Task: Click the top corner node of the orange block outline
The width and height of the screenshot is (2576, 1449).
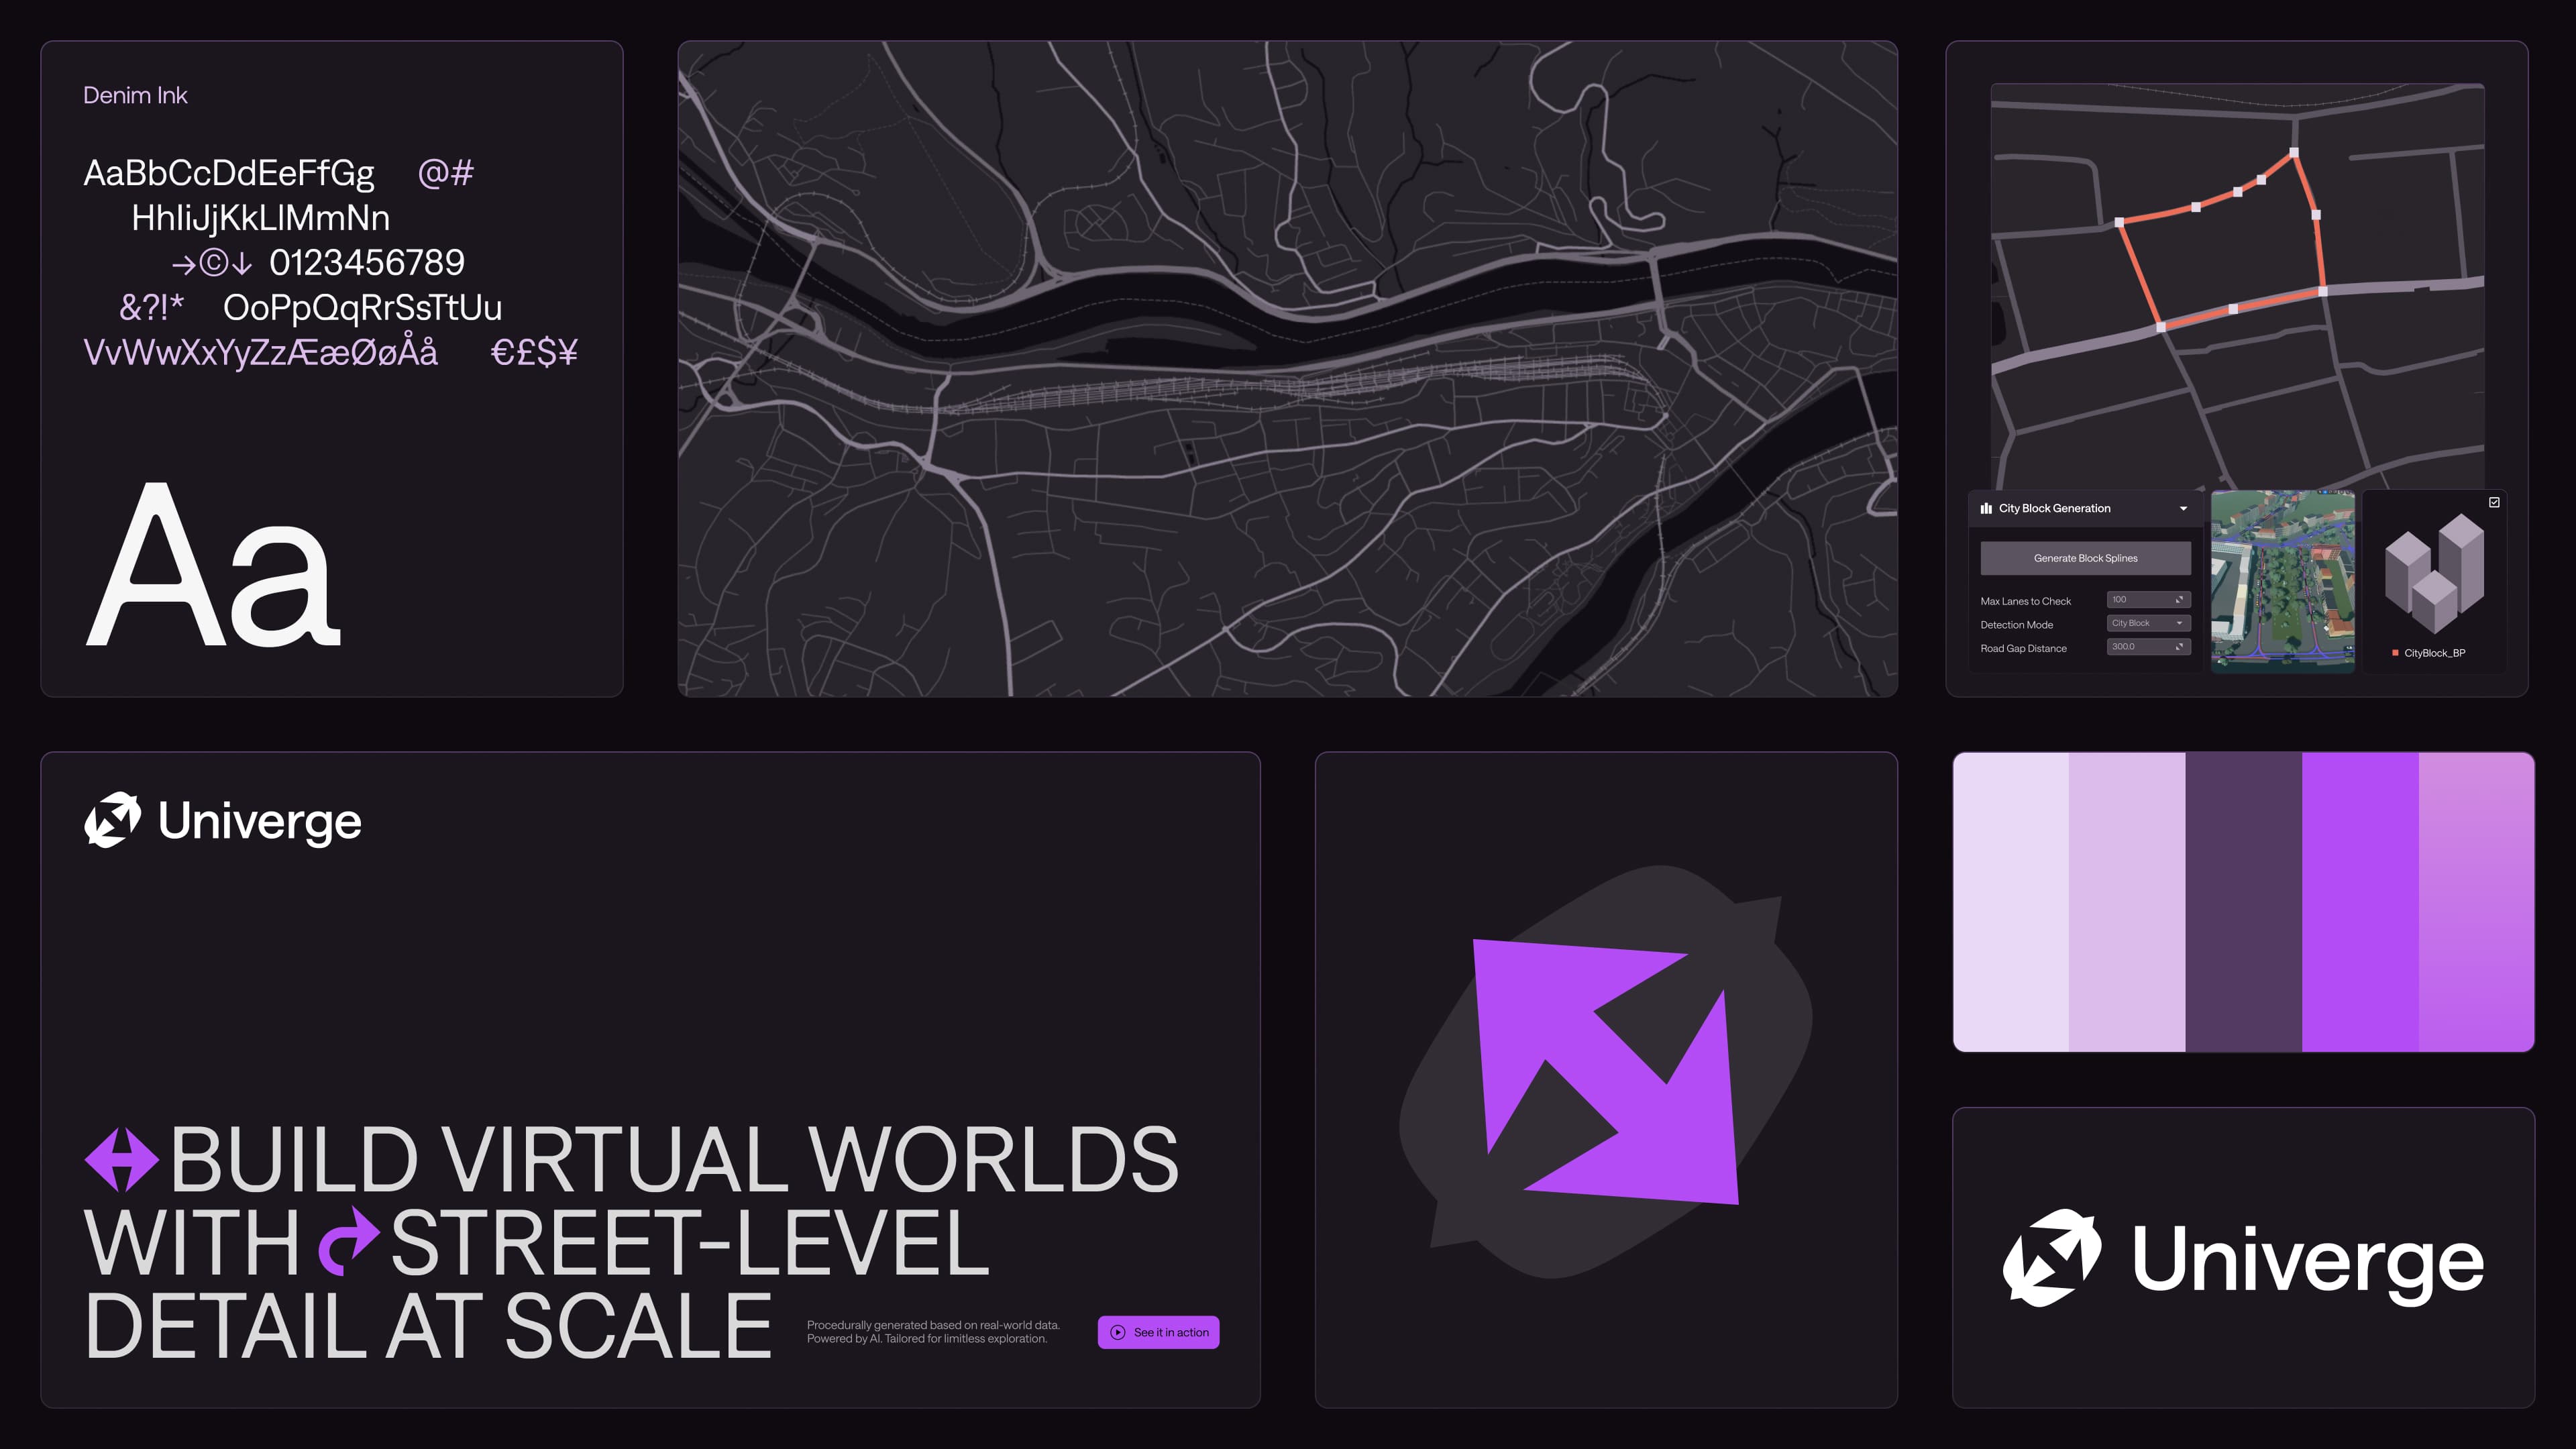Action: pyautogui.click(x=2294, y=153)
